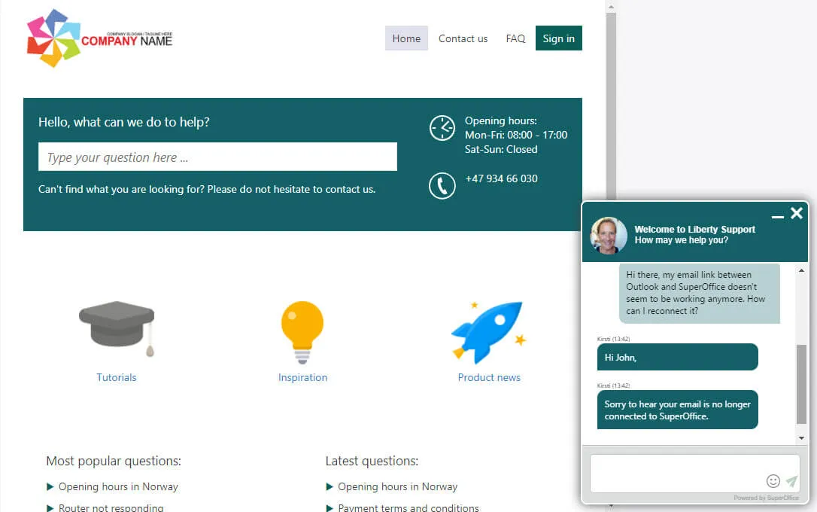The height and width of the screenshot is (512, 817).
Task: Minimize the Liberty Support chat window
Action: pyautogui.click(x=778, y=216)
